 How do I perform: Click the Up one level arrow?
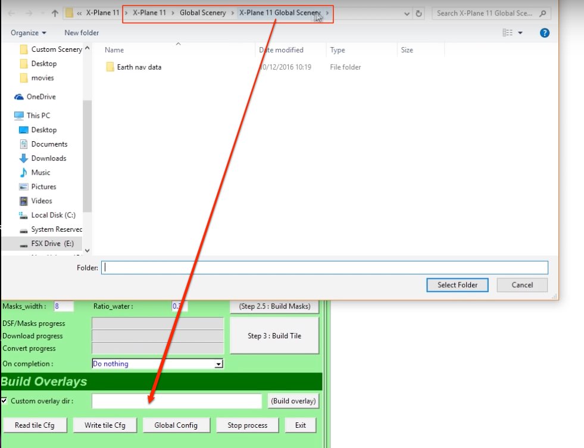pyautogui.click(x=55, y=13)
